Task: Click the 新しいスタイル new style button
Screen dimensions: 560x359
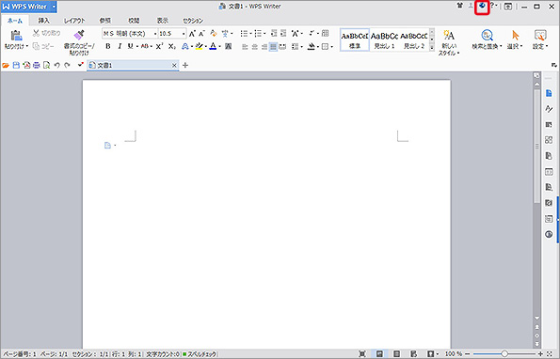Action: pyautogui.click(x=449, y=42)
